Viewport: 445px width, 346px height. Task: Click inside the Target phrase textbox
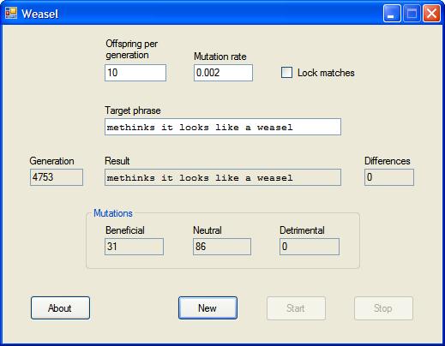[x=223, y=127]
